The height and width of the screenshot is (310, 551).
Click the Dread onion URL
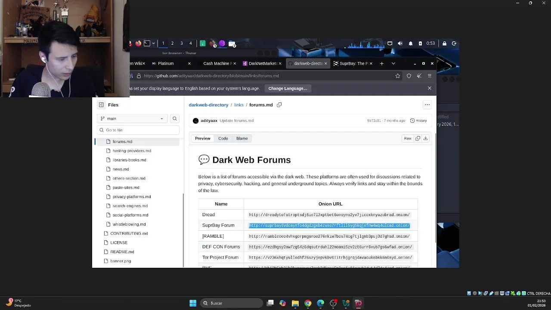point(329,214)
